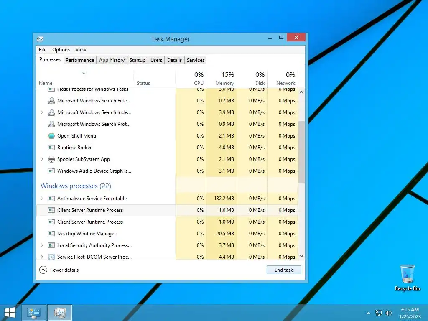Select the Runtime Broker process name
This screenshot has width=428, height=321.
(74, 148)
